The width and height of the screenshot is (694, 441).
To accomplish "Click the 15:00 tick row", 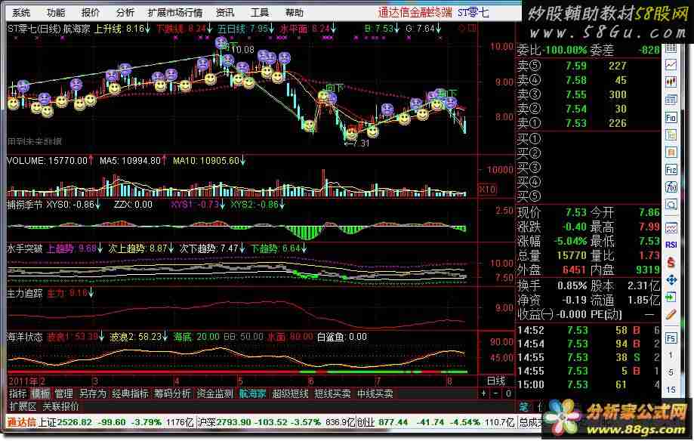I will coord(589,385).
